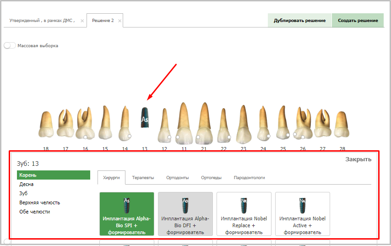The width and height of the screenshot is (391, 246).
Task: Select Верхняя челюсть in the list
Action: click(40, 202)
